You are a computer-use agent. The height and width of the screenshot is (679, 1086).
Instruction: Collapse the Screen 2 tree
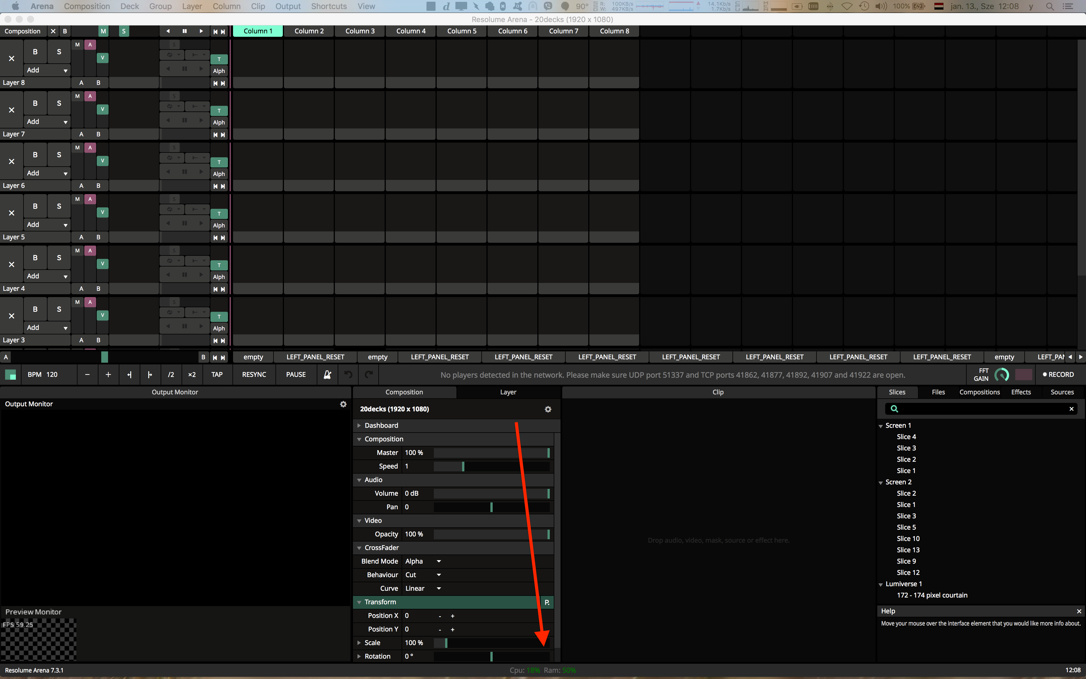(x=880, y=482)
